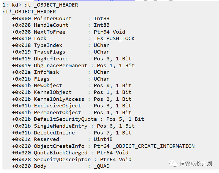Click the SecurityDescriptor field name

click(x=62, y=160)
